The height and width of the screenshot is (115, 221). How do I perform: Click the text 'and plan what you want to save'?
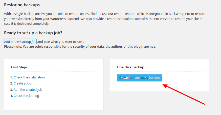click(x=61, y=42)
